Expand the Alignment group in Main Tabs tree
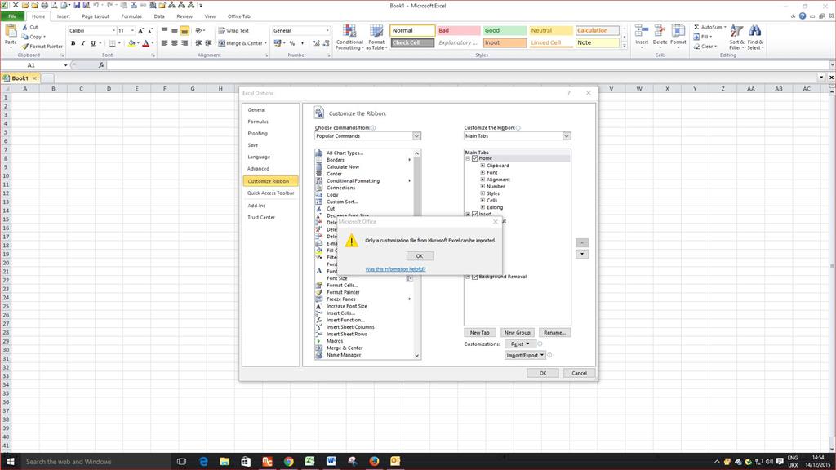 (x=482, y=180)
